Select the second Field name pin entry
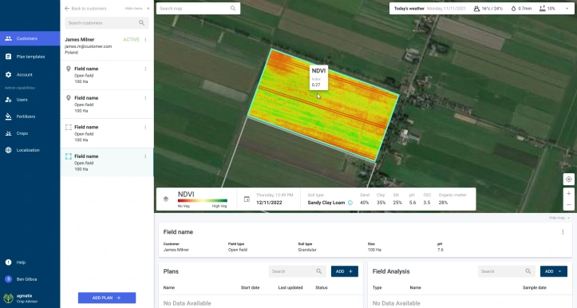The width and height of the screenshot is (577, 308). pyautogui.click(x=107, y=105)
